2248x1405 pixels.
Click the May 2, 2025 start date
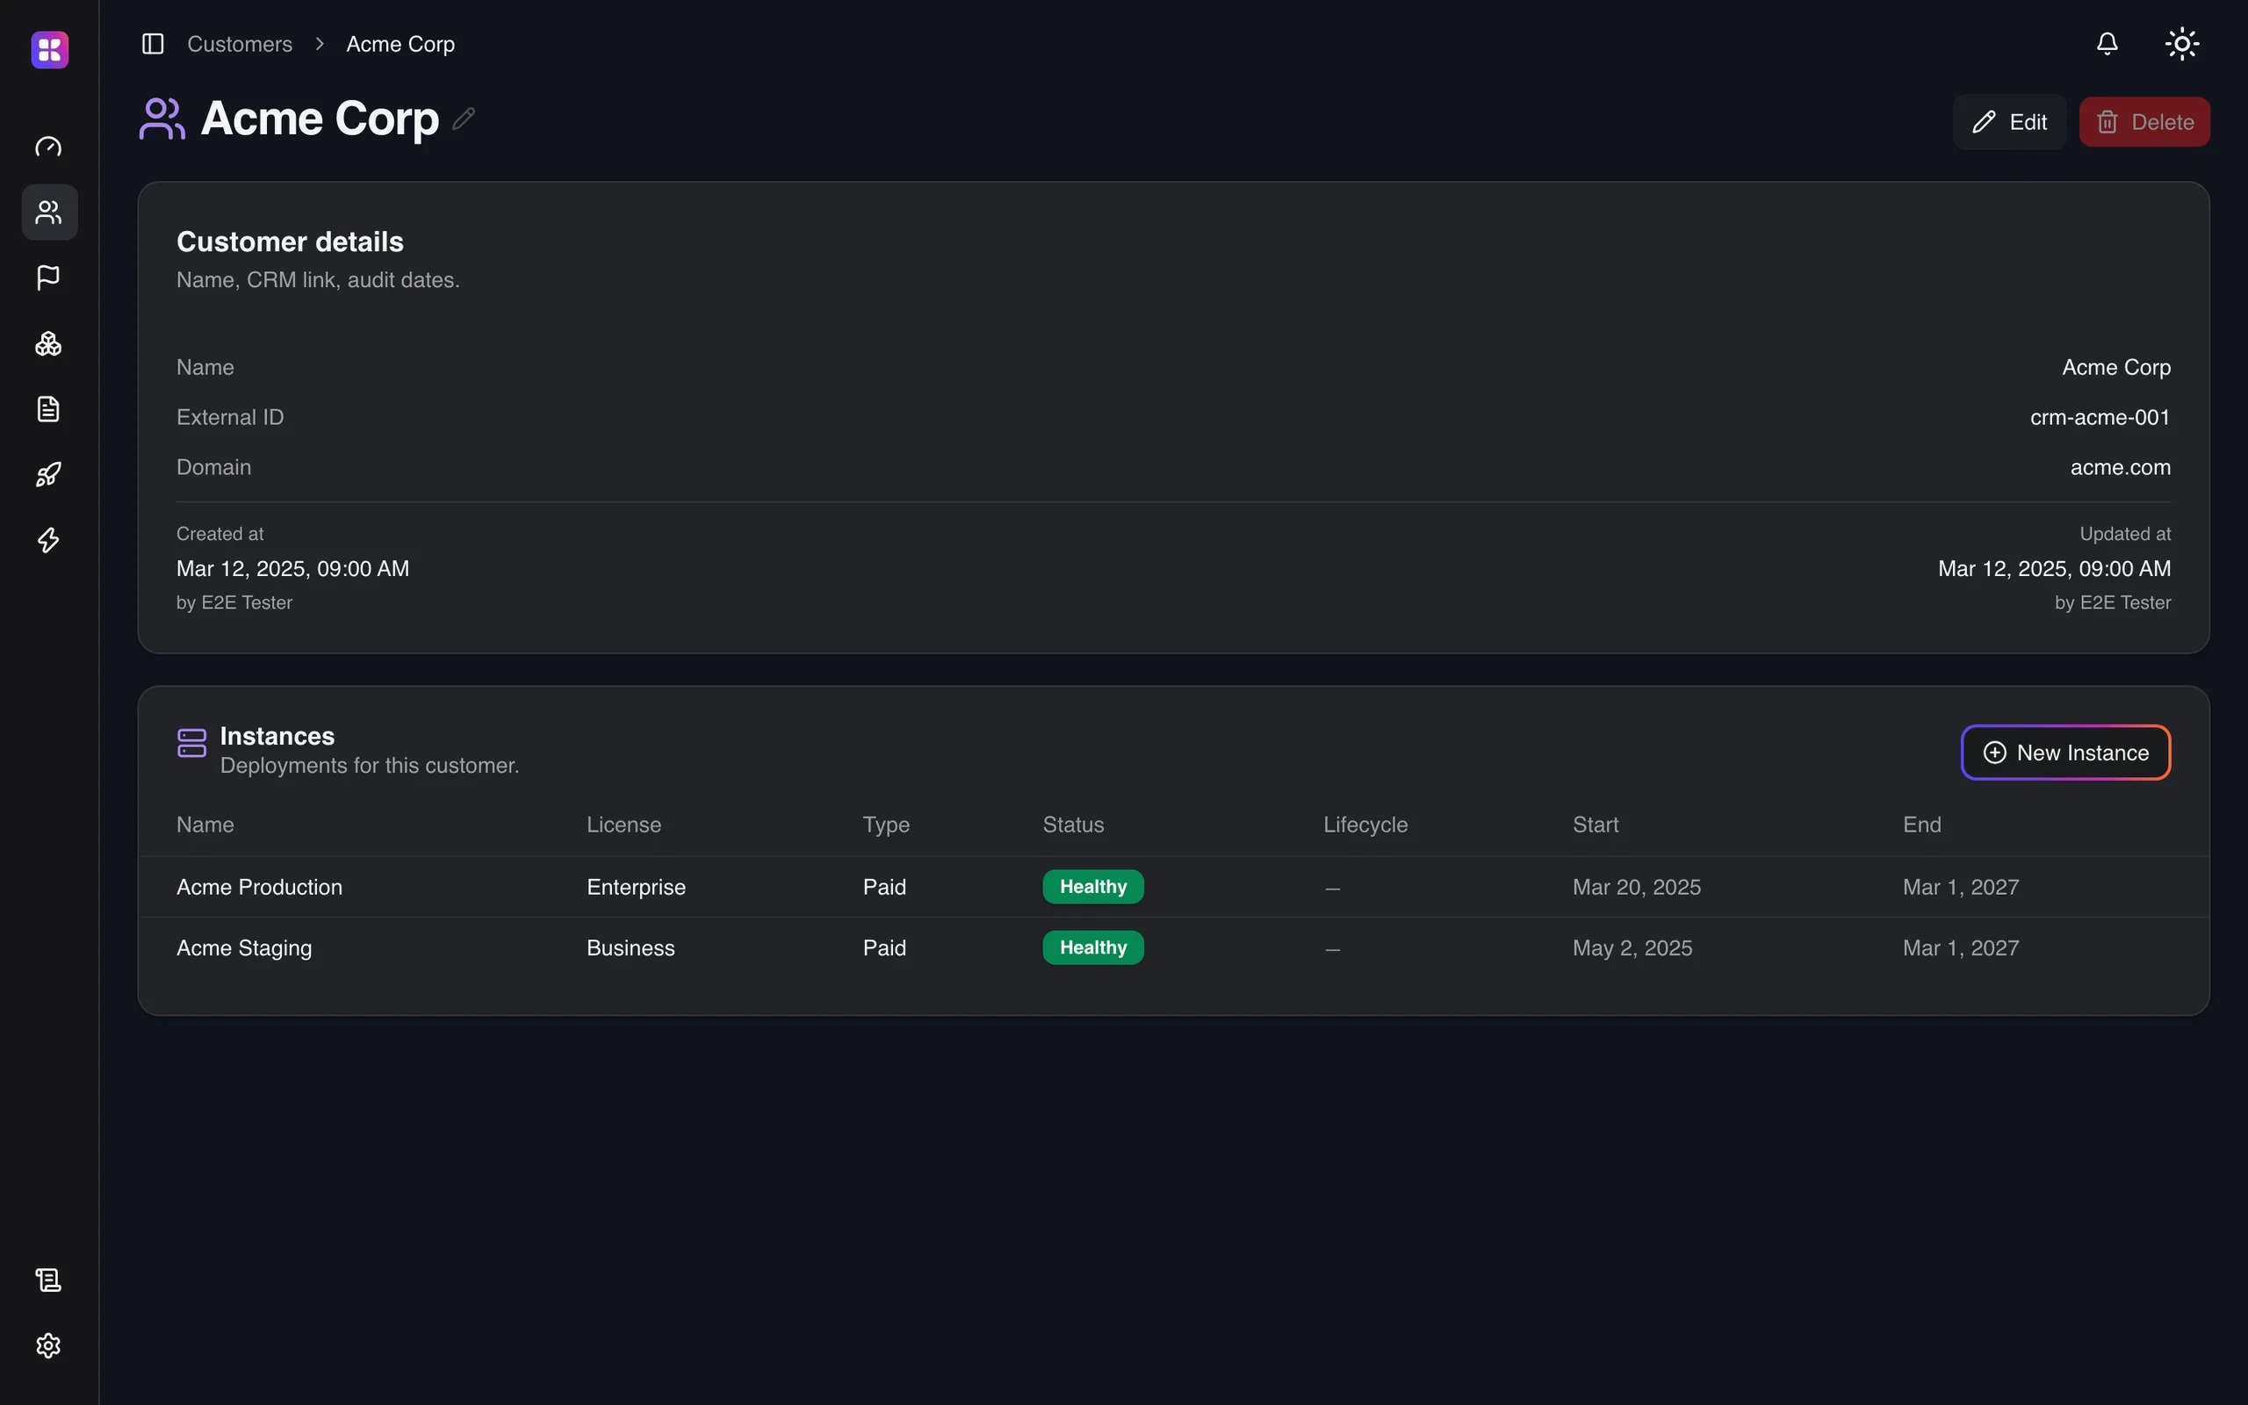1632,947
